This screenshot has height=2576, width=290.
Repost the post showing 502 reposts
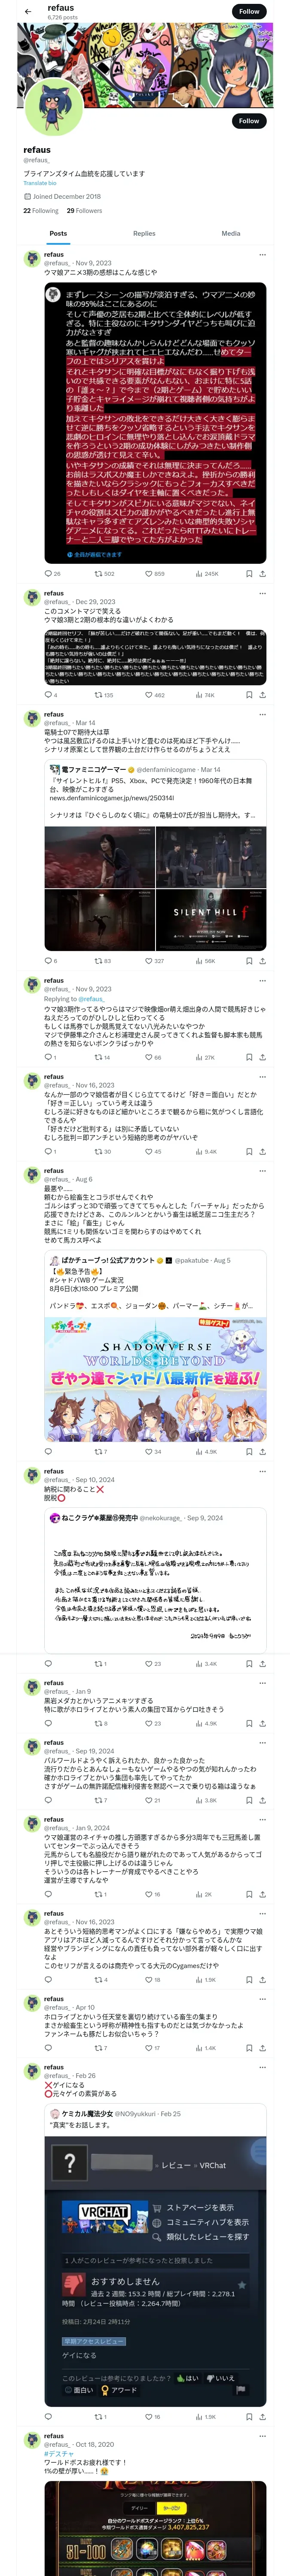(104, 574)
